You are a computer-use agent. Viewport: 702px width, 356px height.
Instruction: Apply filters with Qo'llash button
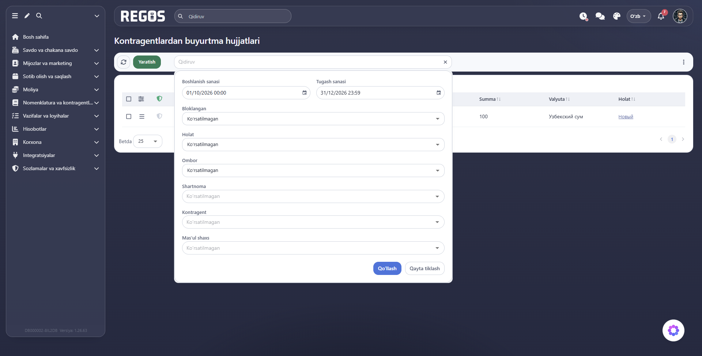[387, 268]
